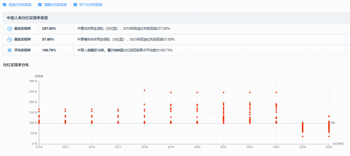The height and width of the screenshot is (156, 350).
Task: Click the 分红年份 x-axis title
Action: click(x=338, y=144)
